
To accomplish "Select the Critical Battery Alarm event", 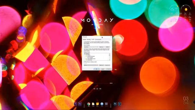I will pyautogui.click(x=91, y=59).
